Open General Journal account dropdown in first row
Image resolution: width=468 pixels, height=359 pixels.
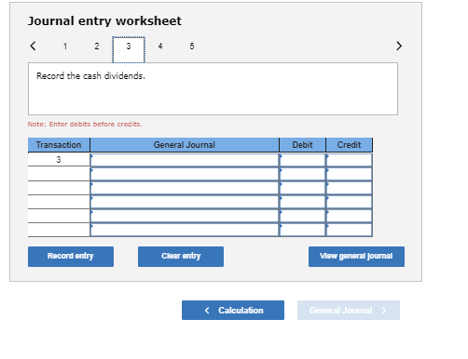click(x=185, y=160)
